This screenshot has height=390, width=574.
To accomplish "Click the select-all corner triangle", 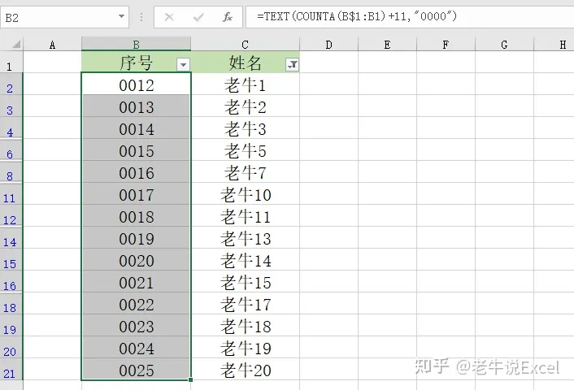I will coord(16,45).
